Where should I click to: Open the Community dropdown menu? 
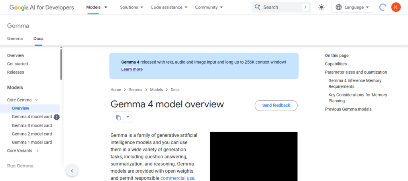point(209,7)
